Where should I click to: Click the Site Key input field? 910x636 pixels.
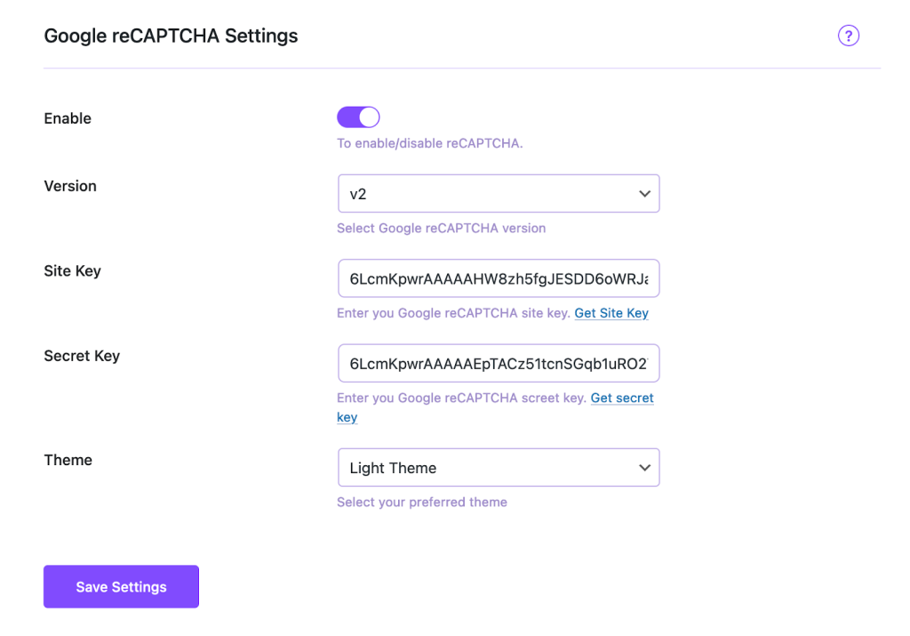tap(499, 278)
